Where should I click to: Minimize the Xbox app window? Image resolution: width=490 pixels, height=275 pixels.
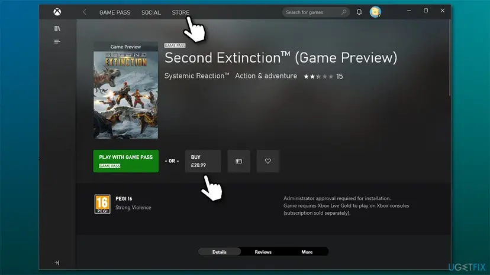click(x=409, y=11)
